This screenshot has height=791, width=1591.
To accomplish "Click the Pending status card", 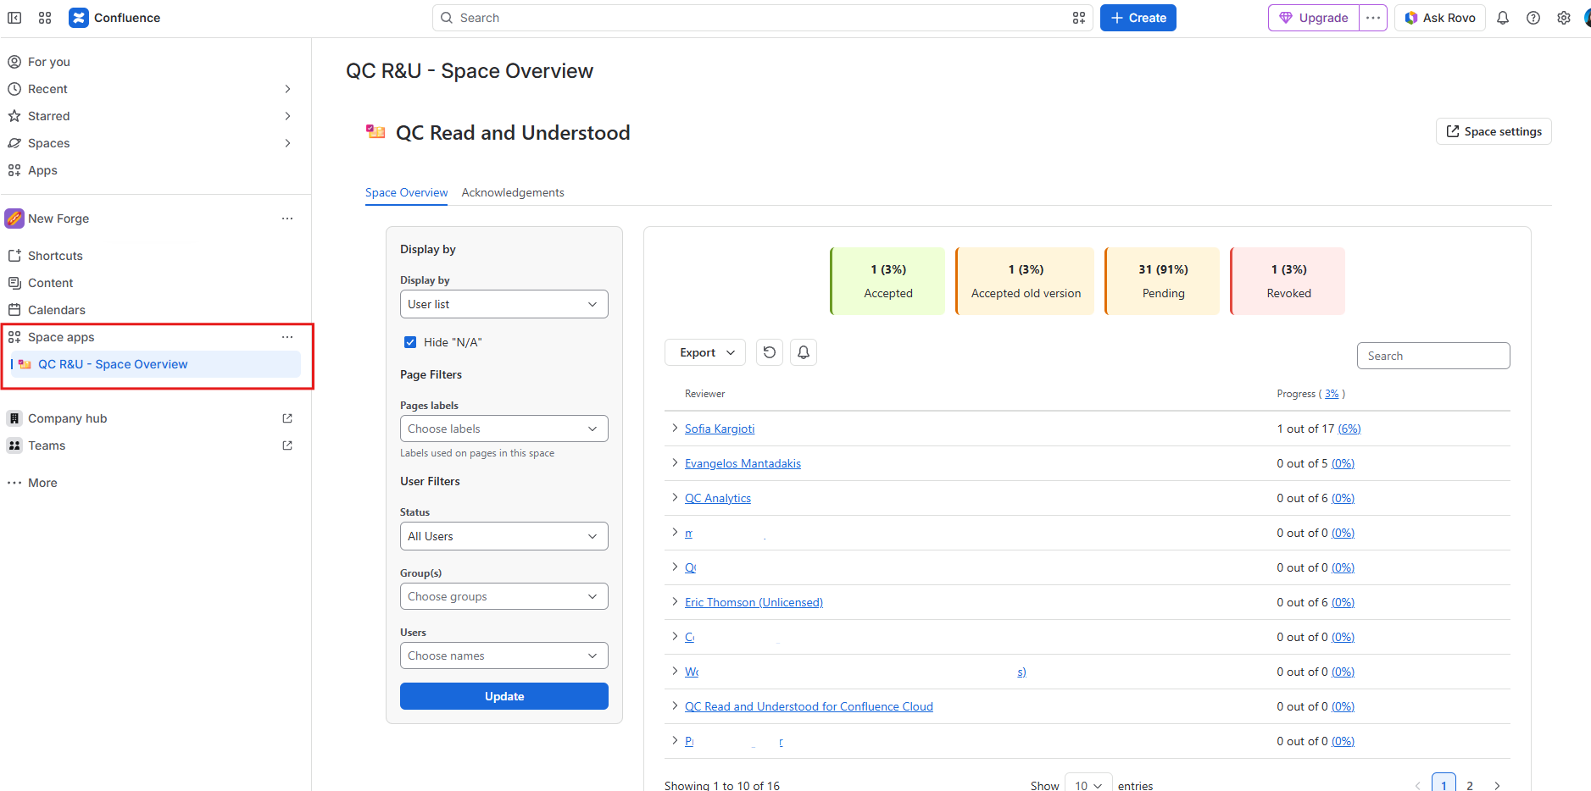I will coord(1162,281).
